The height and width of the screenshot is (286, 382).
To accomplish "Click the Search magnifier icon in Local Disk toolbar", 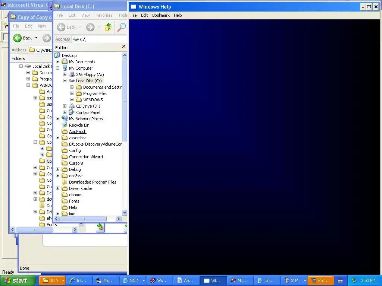I will pyautogui.click(x=121, y=27).
